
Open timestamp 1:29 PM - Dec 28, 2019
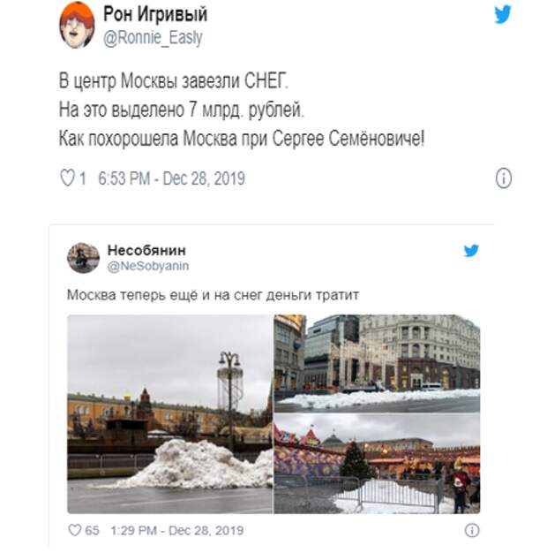[177, 530]
